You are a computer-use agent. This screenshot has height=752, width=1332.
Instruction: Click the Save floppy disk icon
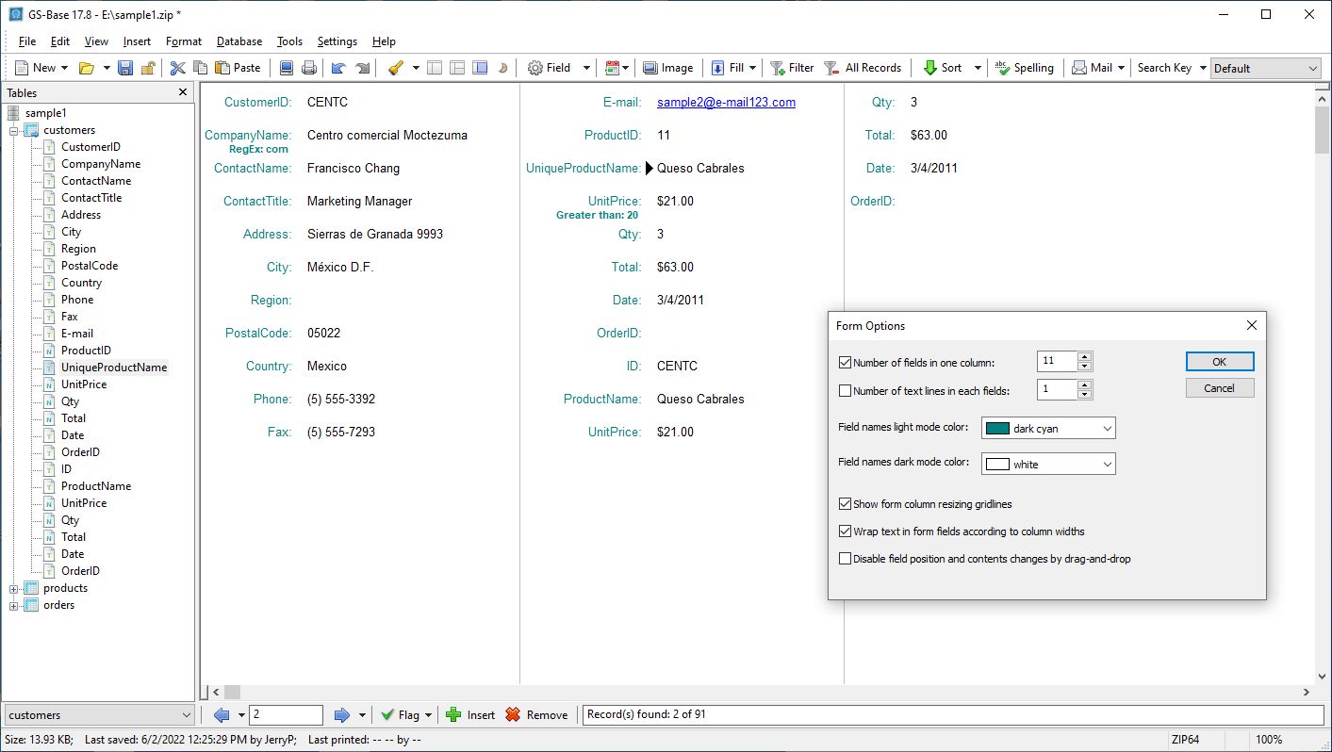(125, 68)
